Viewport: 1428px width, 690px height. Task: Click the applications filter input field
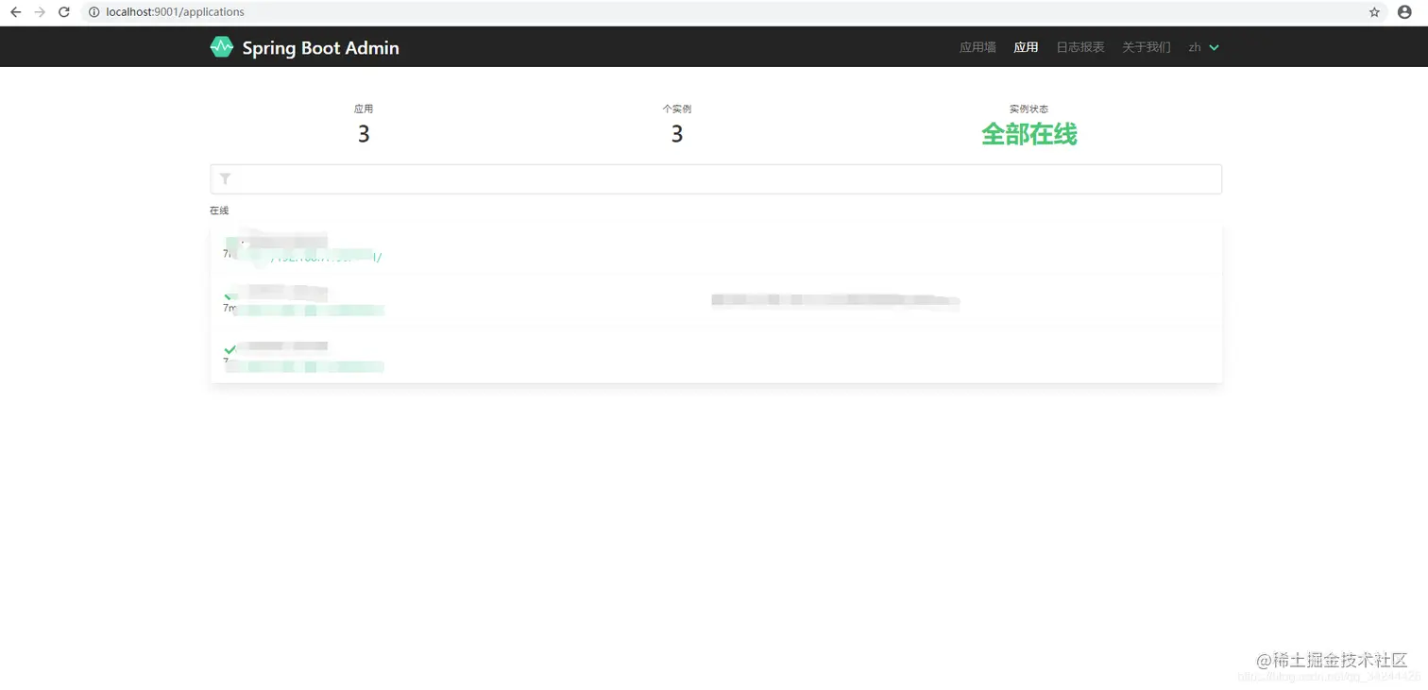(716, 179)
